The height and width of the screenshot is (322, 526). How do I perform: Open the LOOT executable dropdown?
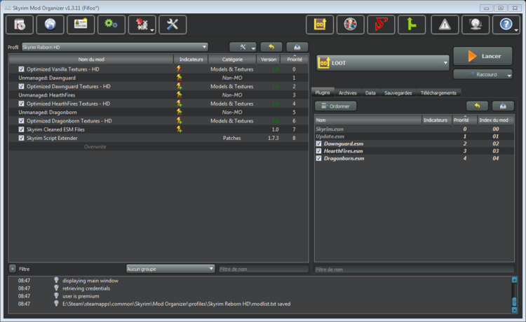[382, 63]
